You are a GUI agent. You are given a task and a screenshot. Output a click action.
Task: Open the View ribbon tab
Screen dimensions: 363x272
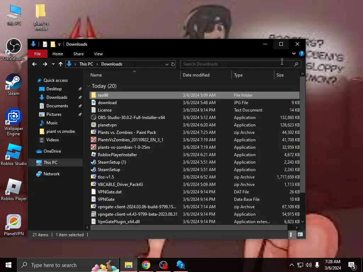(x=98, y=54)
